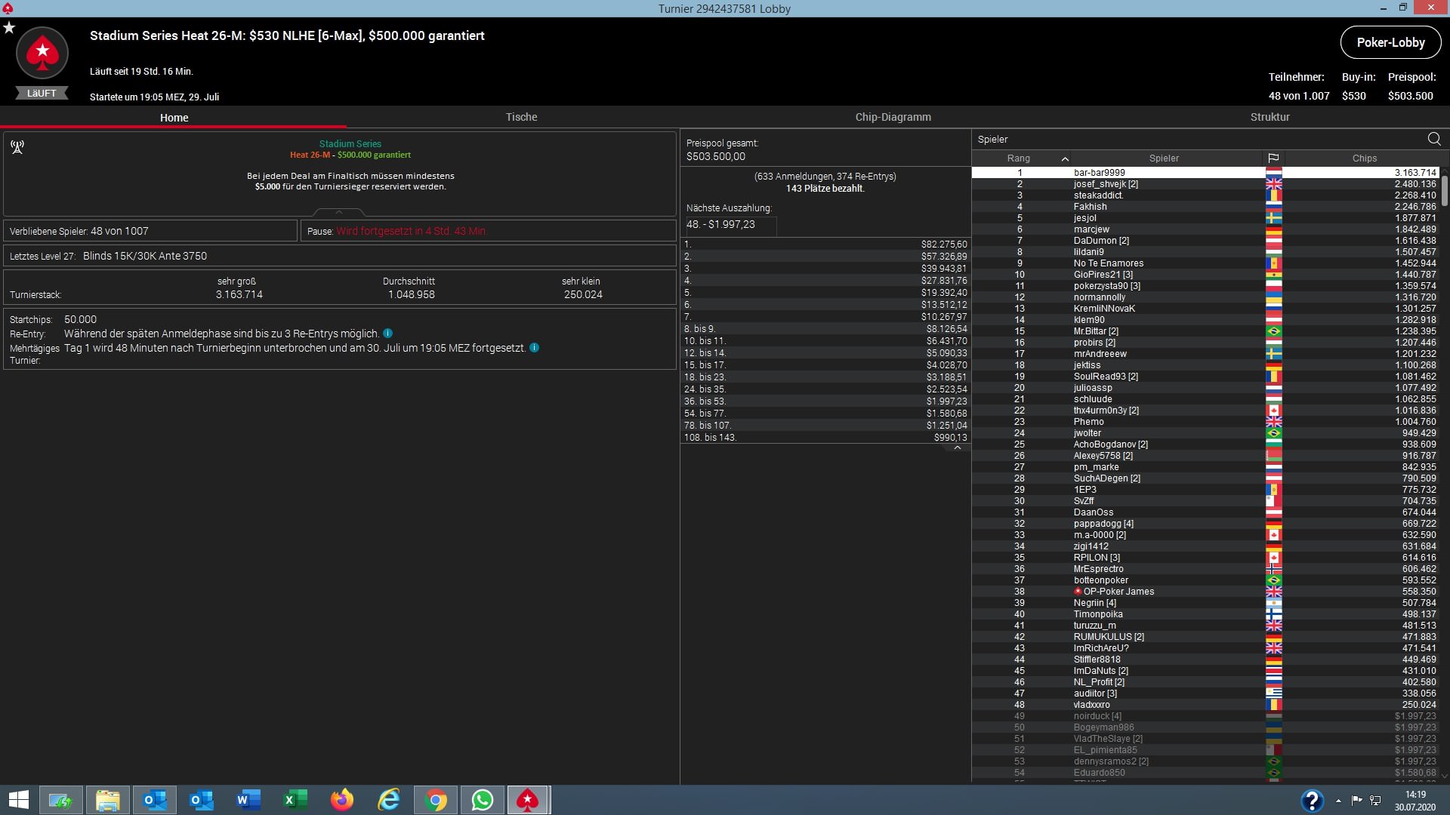
Task: Click the multi-day tournament info icon
Action: coord(534,348)
